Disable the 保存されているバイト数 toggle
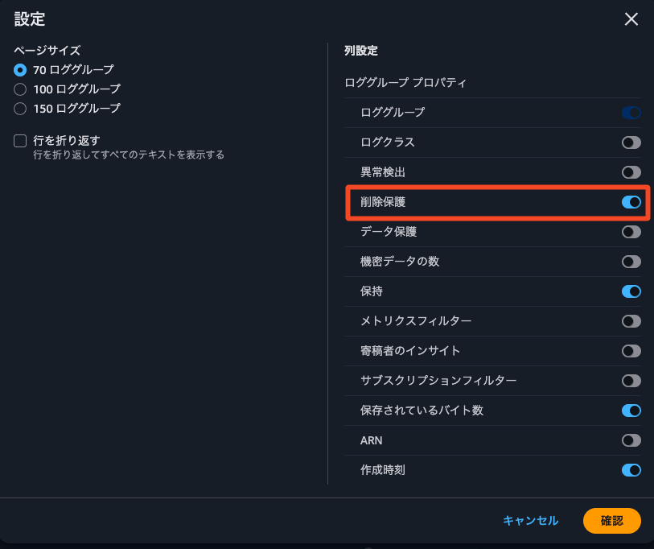Image resolution: width=654 pixels, height=549 pixels. coord(631,411)
